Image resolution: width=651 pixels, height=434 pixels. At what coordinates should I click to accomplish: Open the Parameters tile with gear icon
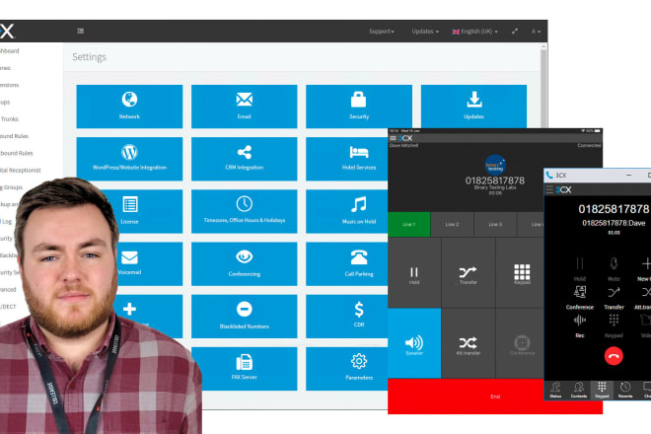tap(346, 369)
